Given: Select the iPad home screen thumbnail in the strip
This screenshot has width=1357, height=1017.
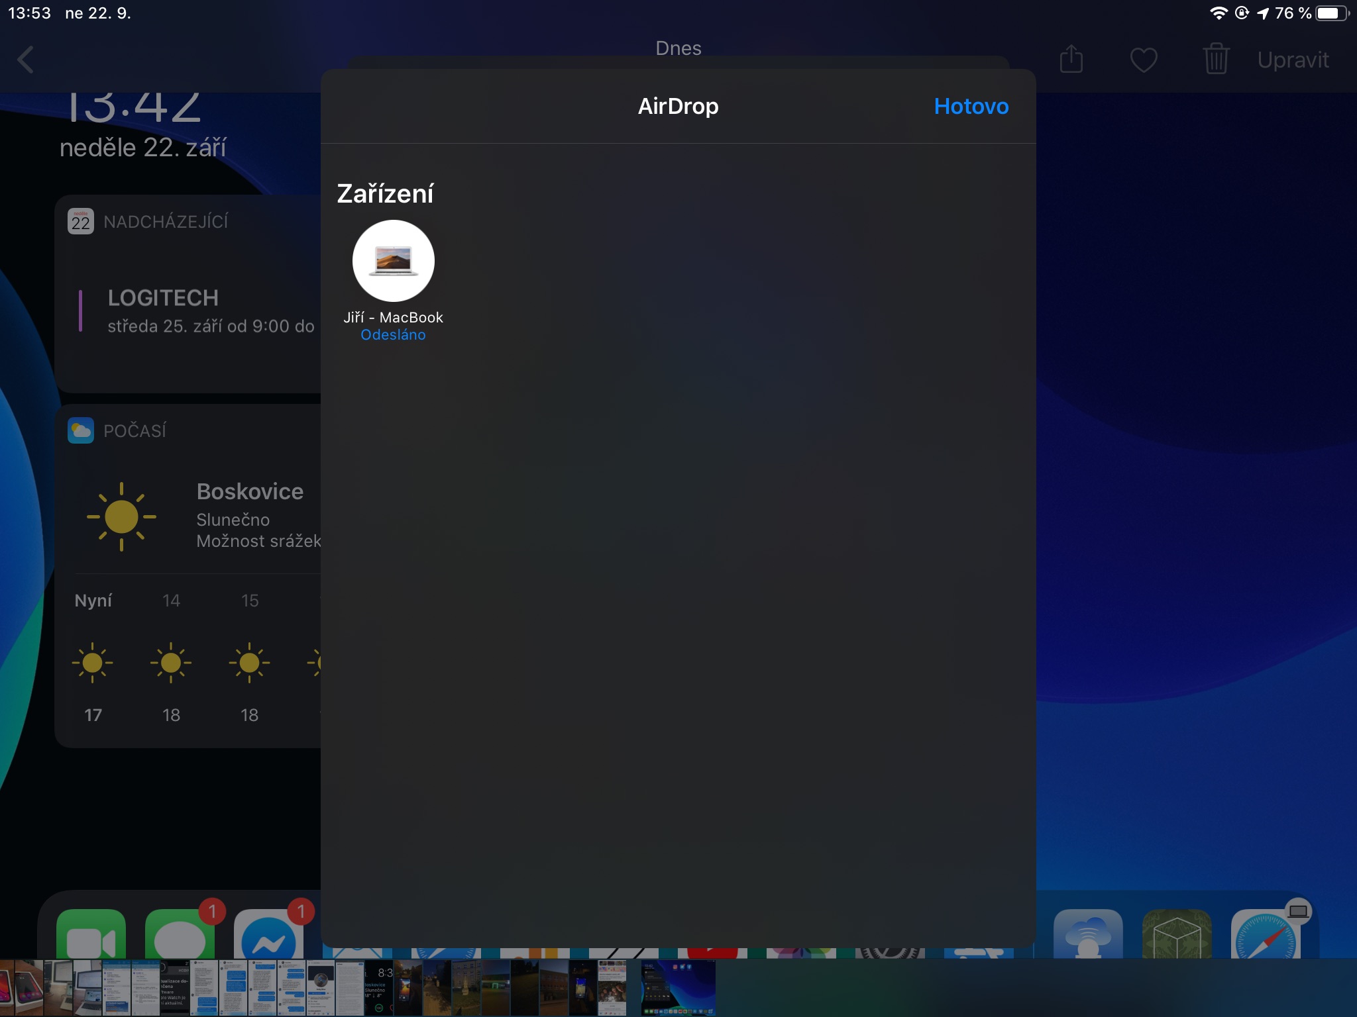Looking at the screenshot, I should point(678,988).
